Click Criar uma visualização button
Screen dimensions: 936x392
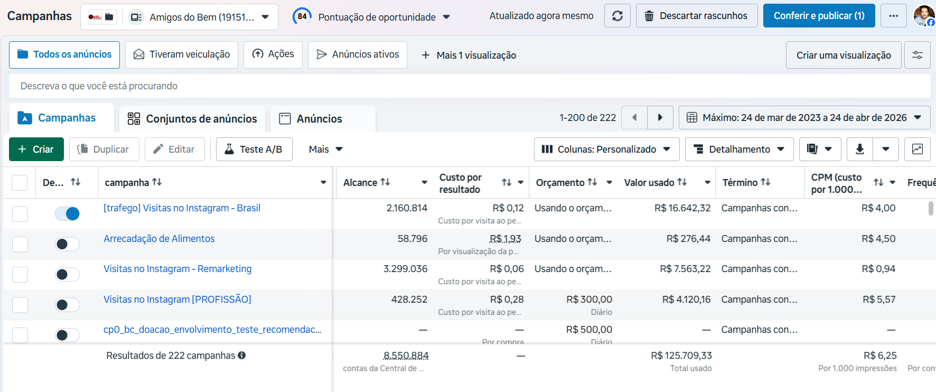tap(844, 55)
